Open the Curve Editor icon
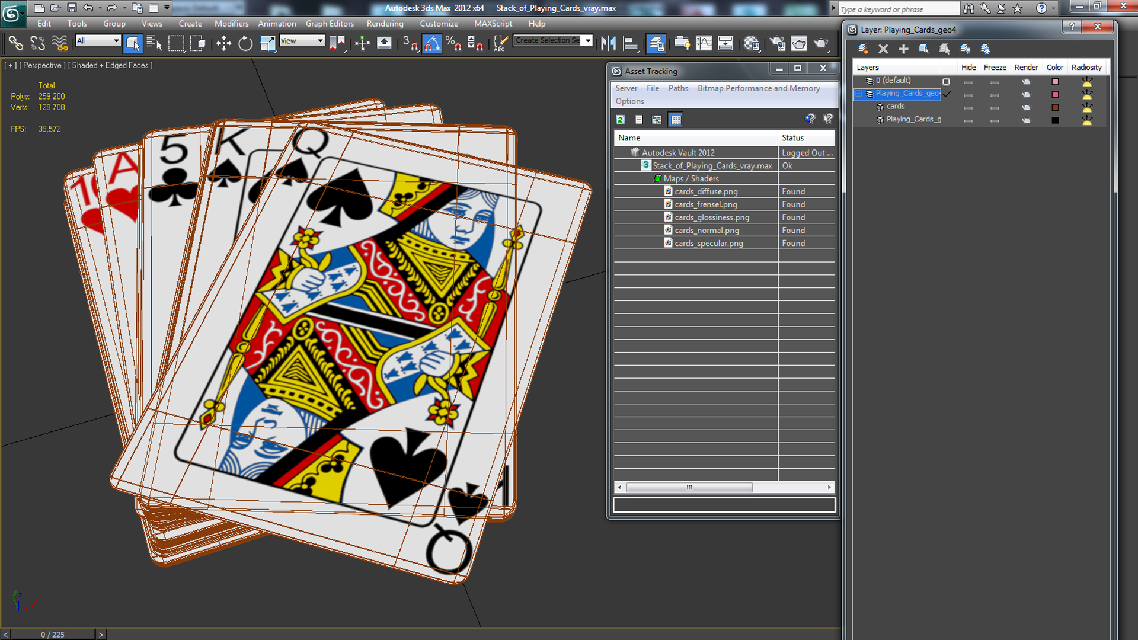This screenshot has width=1138, height=640. coord(704,43)
